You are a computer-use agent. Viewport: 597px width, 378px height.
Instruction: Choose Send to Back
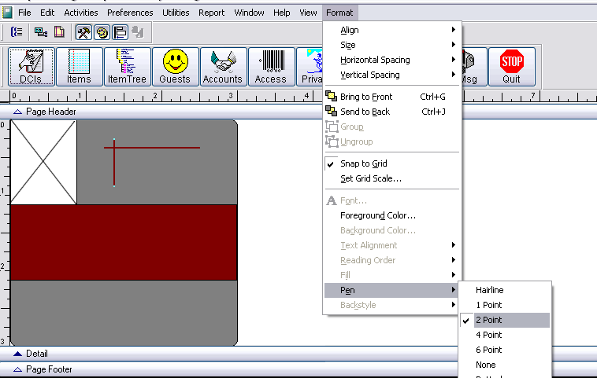click(391, 112)
